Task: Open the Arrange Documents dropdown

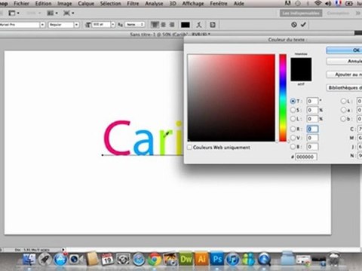Action: [53, 13]
